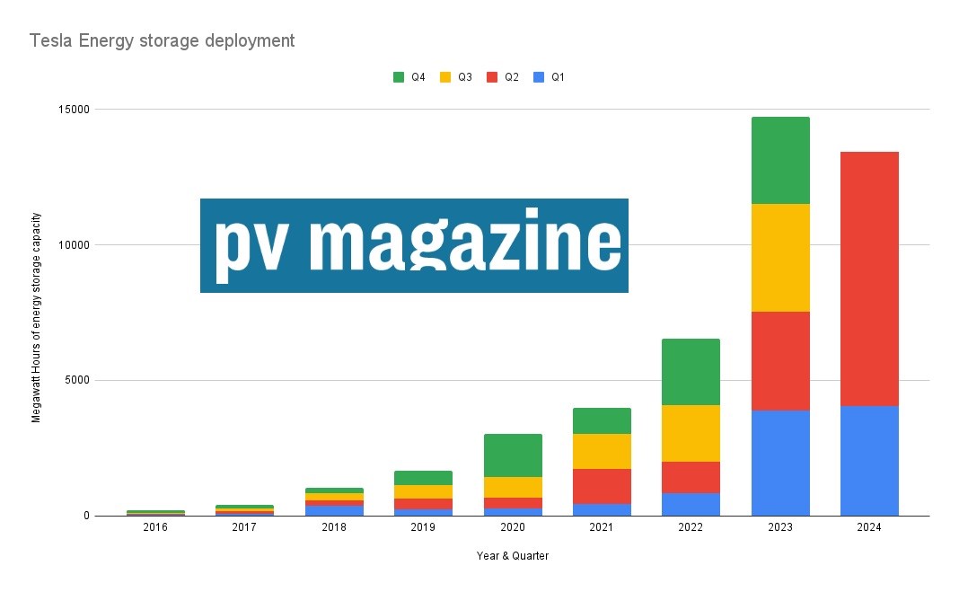The image size is (959, 592).
Task: Click the "2021" x-axis year label
Action: point(602,527)
